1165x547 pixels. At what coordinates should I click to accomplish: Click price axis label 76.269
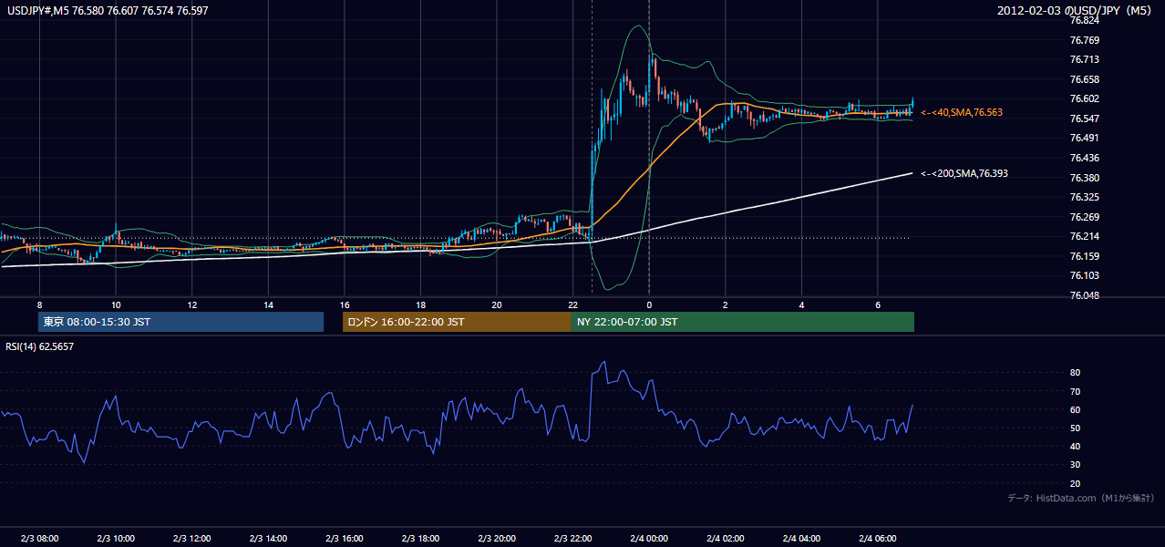click(x=1085, y=217)
